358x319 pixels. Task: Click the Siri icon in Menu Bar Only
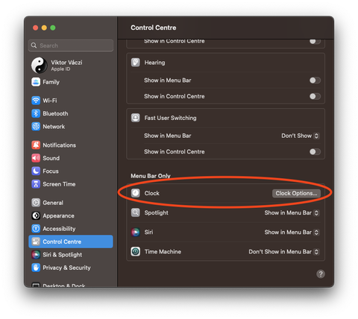click(136, 232)
